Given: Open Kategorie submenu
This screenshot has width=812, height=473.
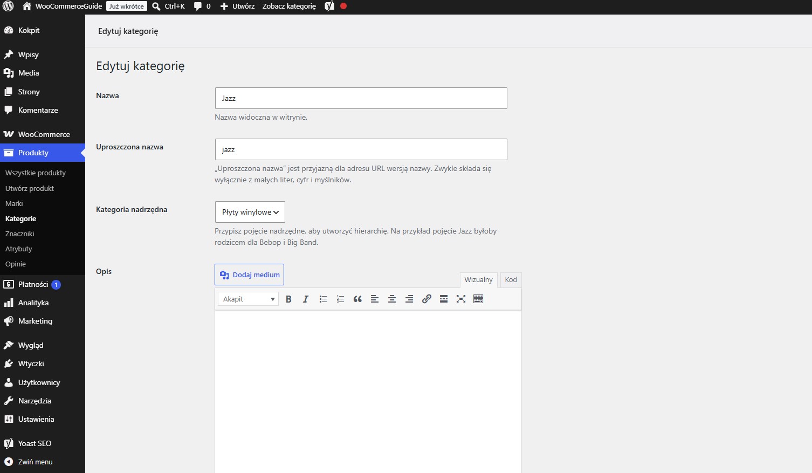Looking at the screenshot, I should [x=21, y=218].
